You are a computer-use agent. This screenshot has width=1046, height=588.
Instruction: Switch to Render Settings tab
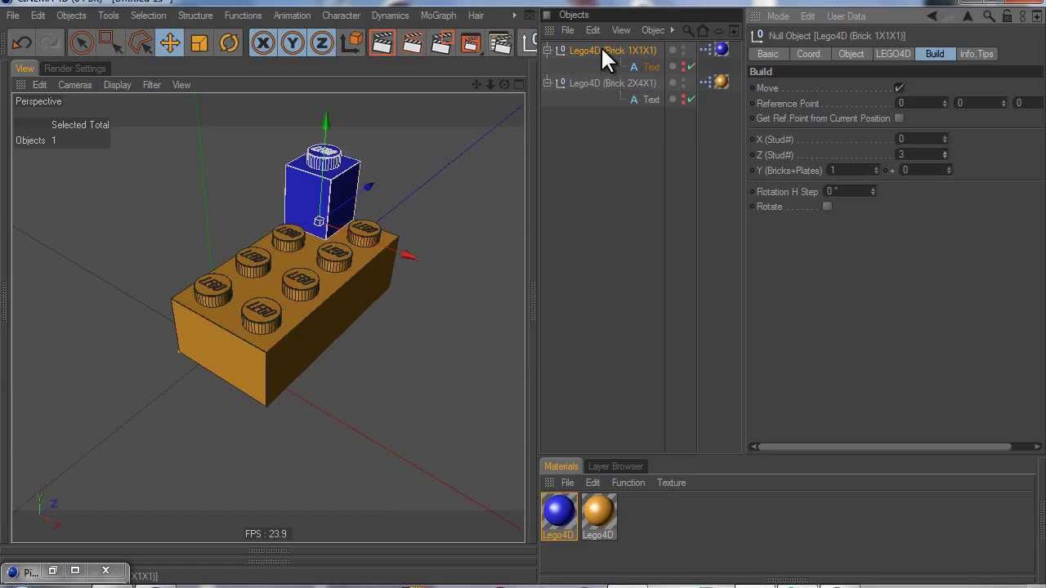75,69
